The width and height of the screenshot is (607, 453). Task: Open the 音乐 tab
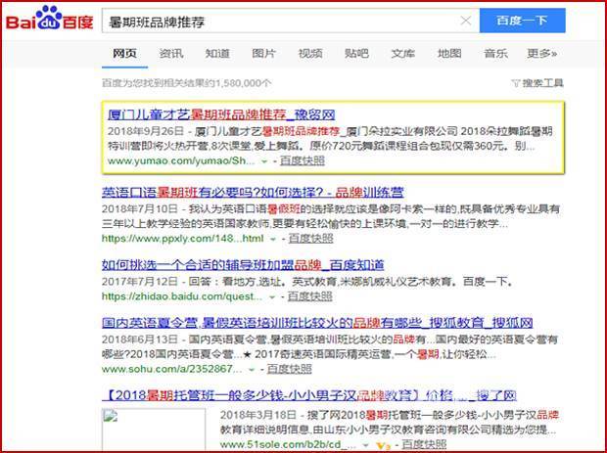click(495, 54)
